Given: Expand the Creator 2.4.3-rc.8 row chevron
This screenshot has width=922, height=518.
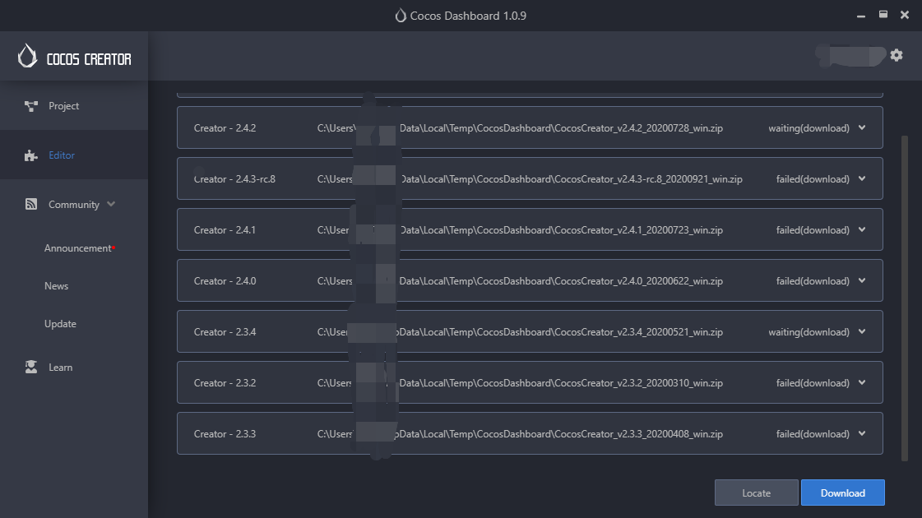Looking at the screenshot, I should point(862,179).
